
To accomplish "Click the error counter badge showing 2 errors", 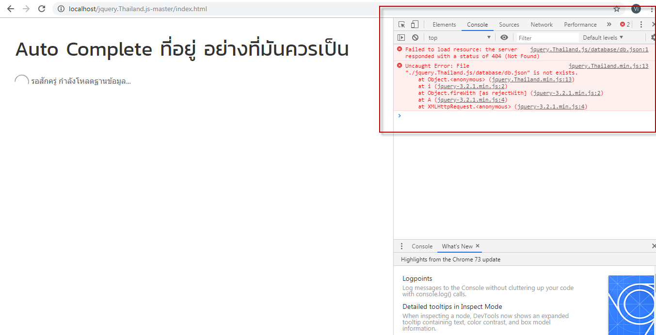I will click(625, 24).
